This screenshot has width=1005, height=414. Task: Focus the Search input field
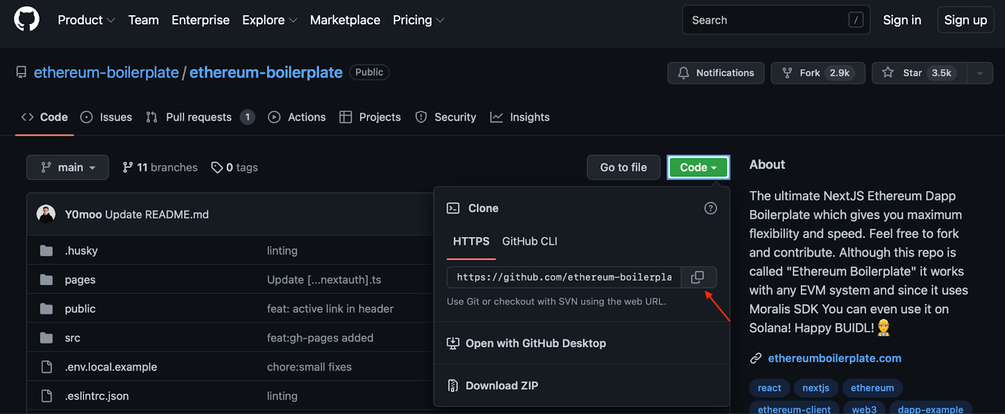coord(776,20)
